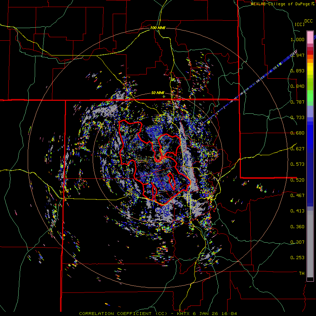Select the 0.680 scale value

coord(297,133)
